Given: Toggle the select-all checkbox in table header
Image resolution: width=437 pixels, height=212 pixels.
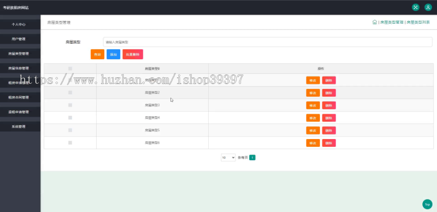Looking at the screenshot, I should (x=70, y=69).
